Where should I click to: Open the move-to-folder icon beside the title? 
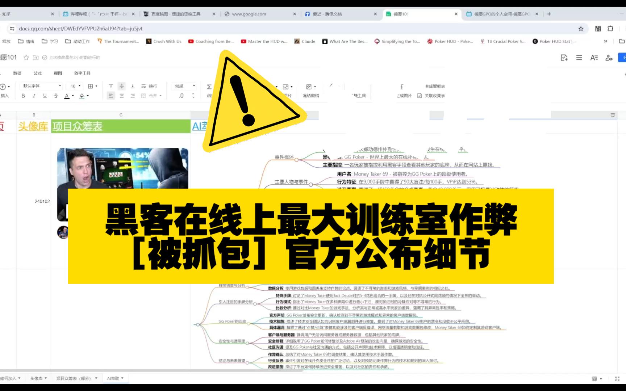pos(36,58)
